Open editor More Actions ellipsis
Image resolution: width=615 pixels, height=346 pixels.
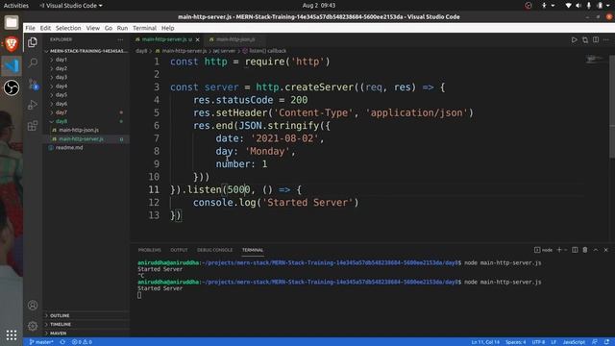(606, 39)
